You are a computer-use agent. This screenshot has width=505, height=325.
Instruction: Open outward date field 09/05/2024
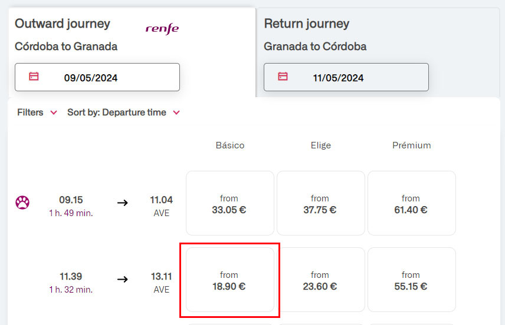(97, 78)
